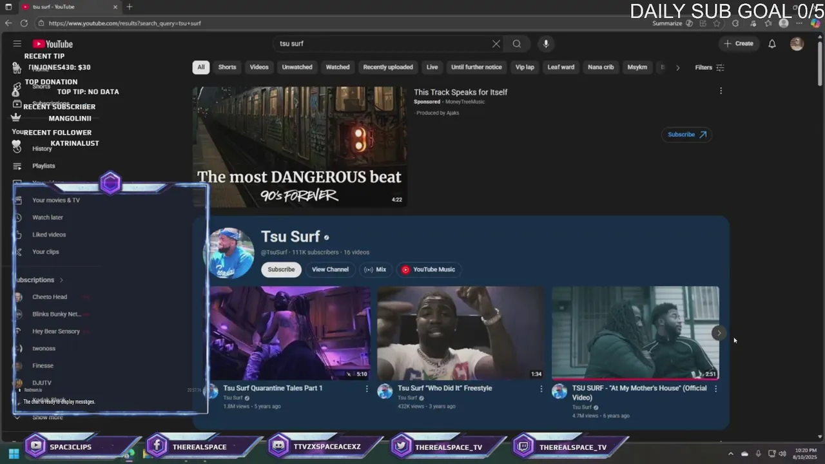Select the Nana crib chip
Image resolution: width=825 pixels, height=464 pixels.
coord(601,67)
